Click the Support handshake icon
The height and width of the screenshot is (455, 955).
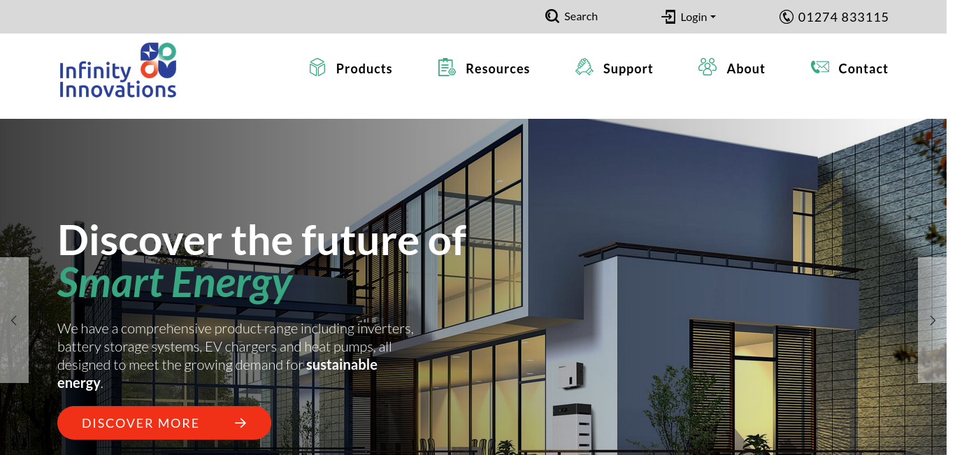(x=584, y=68)
